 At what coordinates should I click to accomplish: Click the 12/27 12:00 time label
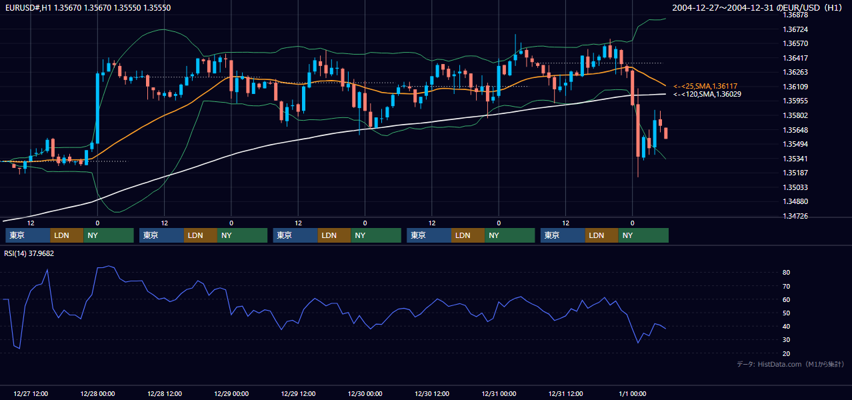click(x=31, y=393)
